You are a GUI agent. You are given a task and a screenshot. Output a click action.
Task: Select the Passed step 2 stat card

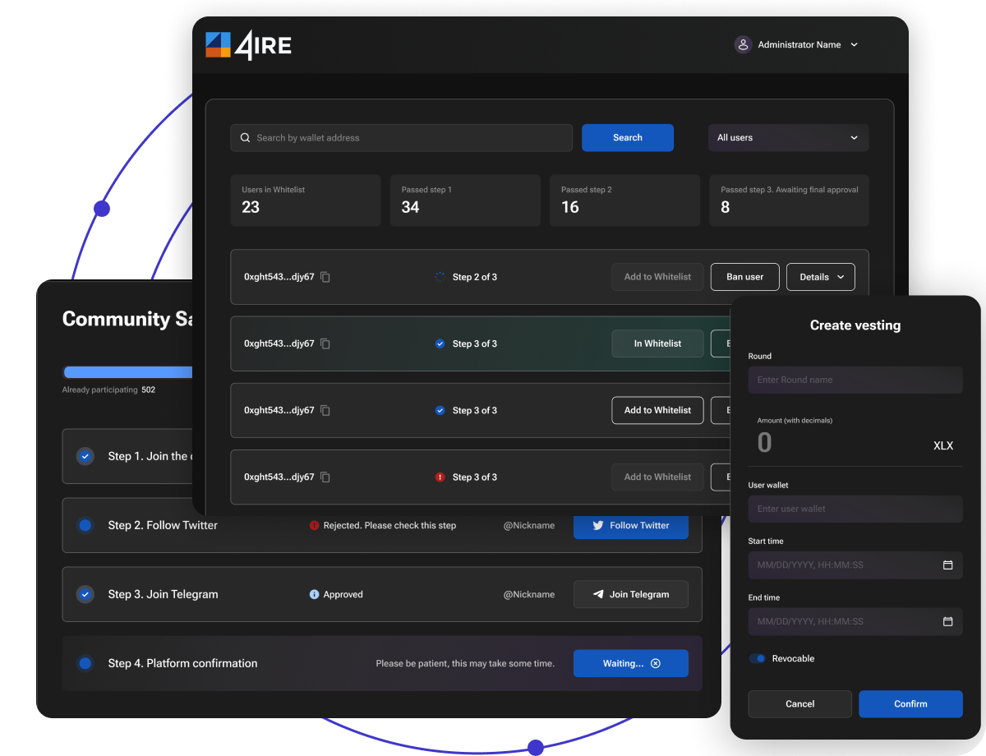[624, 200]
